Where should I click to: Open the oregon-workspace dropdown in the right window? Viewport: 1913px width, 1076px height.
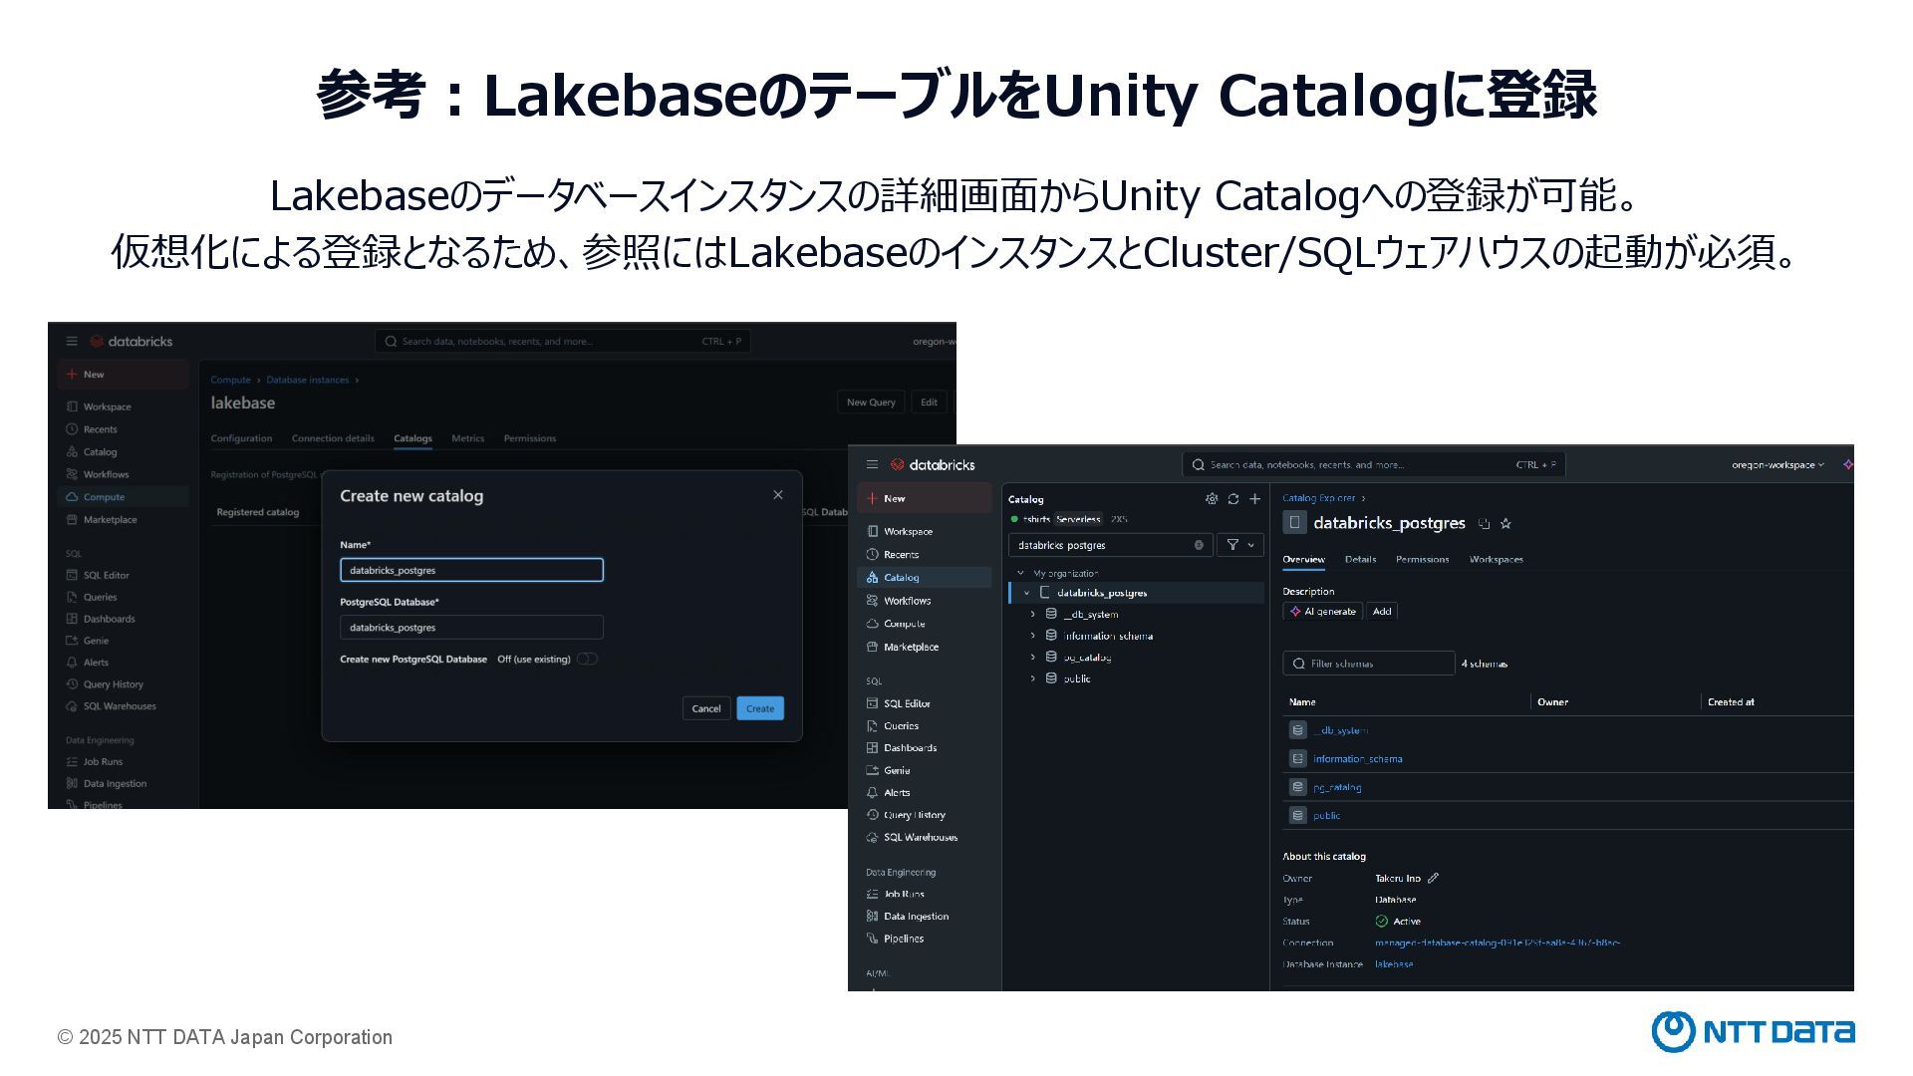[1777, 465]
